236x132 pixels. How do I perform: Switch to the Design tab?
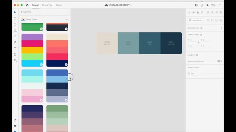(x=35, y=5)
